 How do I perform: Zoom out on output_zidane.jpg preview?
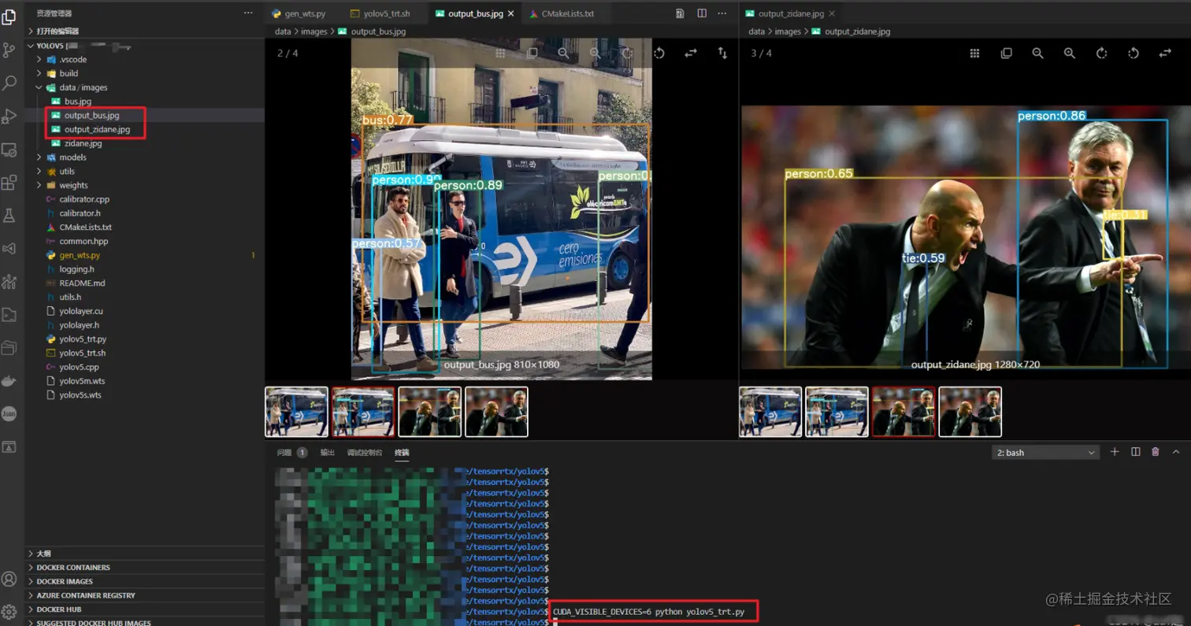[x=1038, y=53]
